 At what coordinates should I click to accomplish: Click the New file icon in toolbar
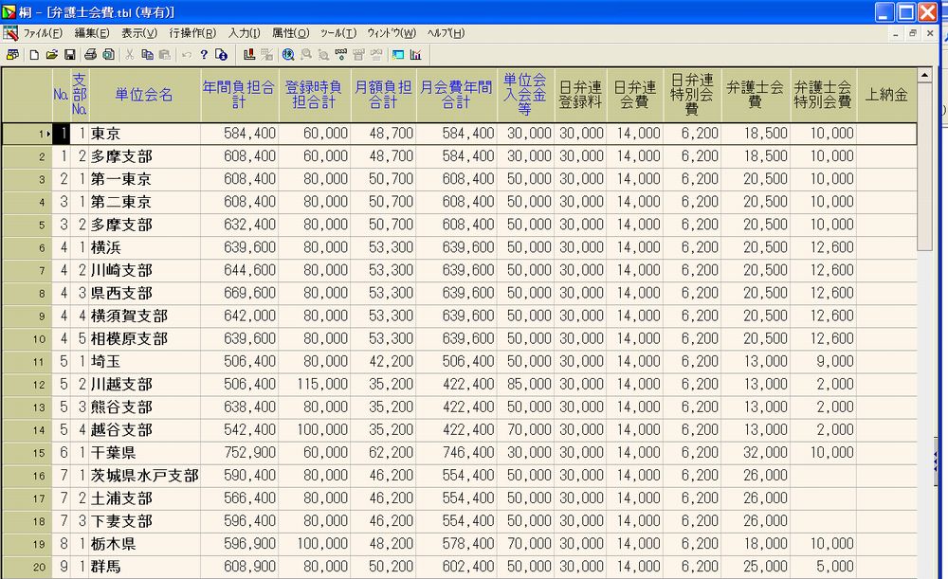click(x=34, y=55)
